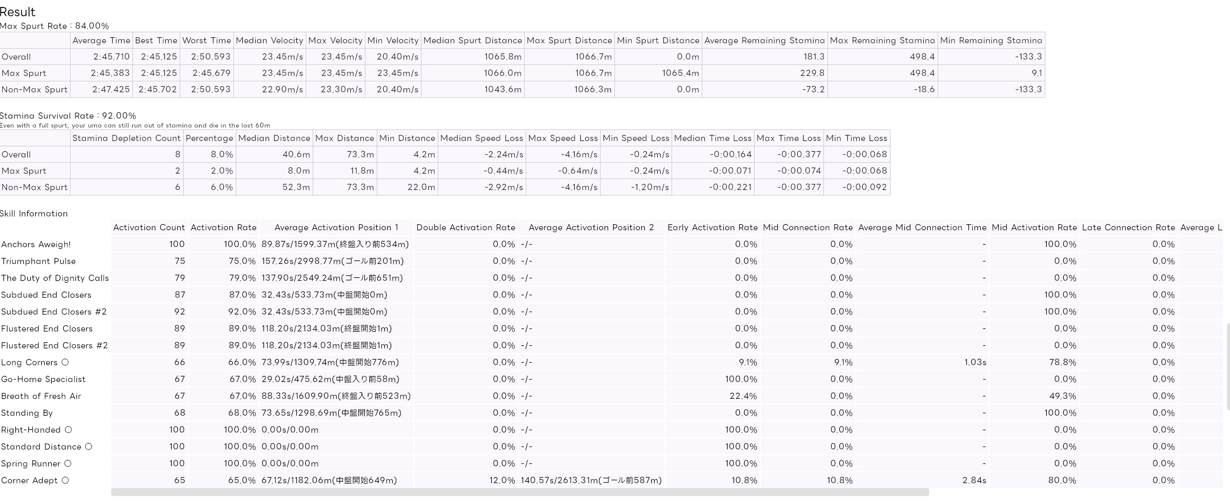Click the Go-Home Specialist skill name
This screenshot has height=503, width=1230.
point(43,379)
